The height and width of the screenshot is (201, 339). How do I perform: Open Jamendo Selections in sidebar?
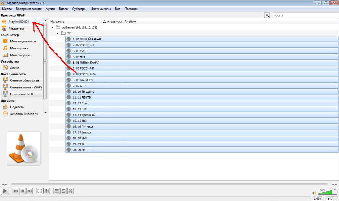(22, 114)
